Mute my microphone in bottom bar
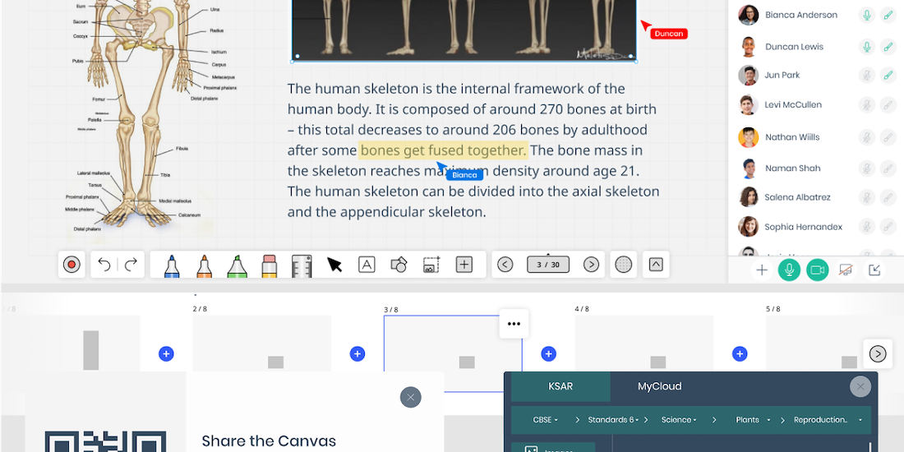This screenshot has height=452, width=904. [x=789, y=270]
